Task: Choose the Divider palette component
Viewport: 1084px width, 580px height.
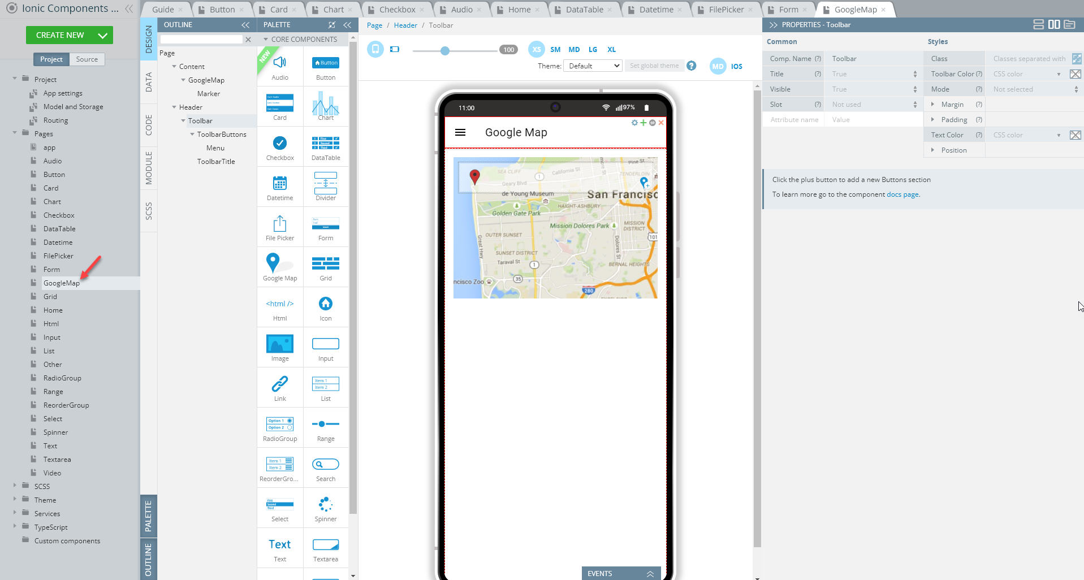Action: [x=326, y=187]
